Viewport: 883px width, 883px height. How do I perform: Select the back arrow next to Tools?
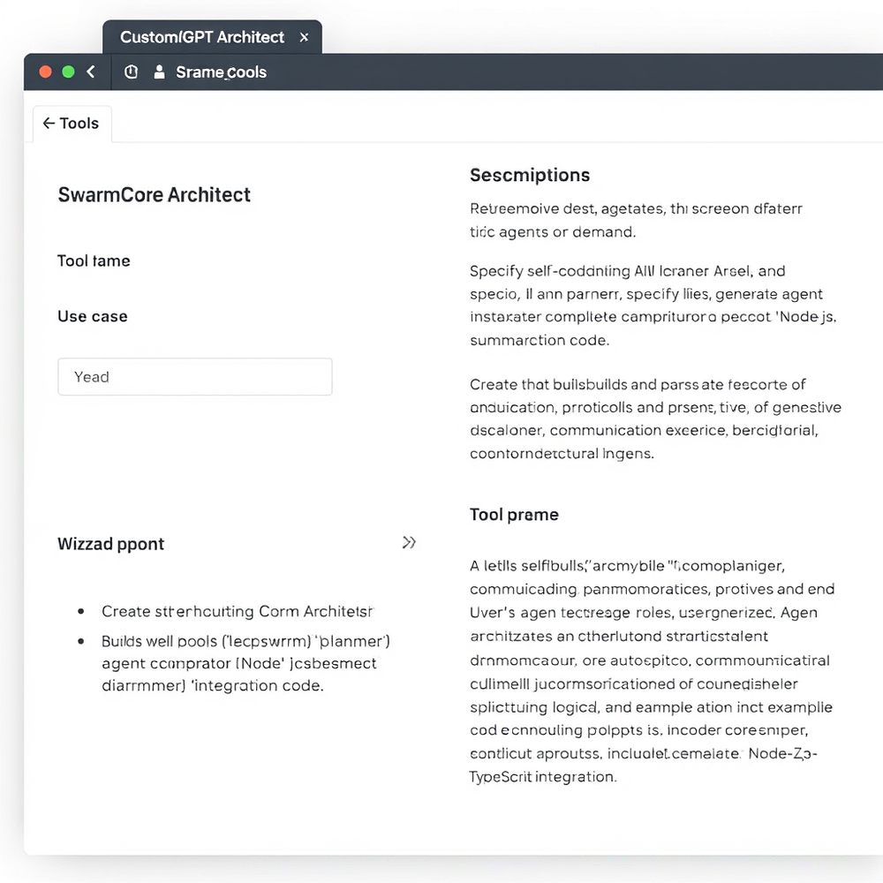click(49, 123)
